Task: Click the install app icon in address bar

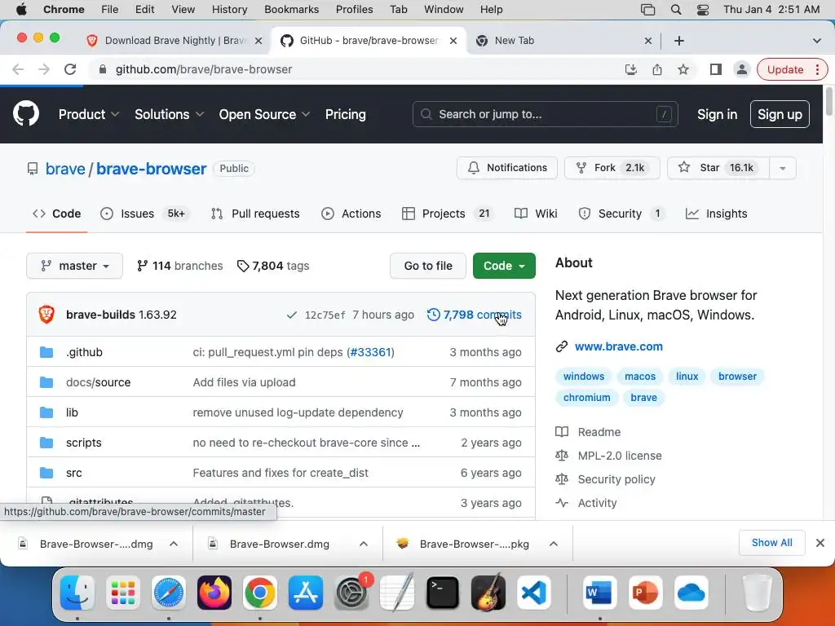Action: click(631, 69)
